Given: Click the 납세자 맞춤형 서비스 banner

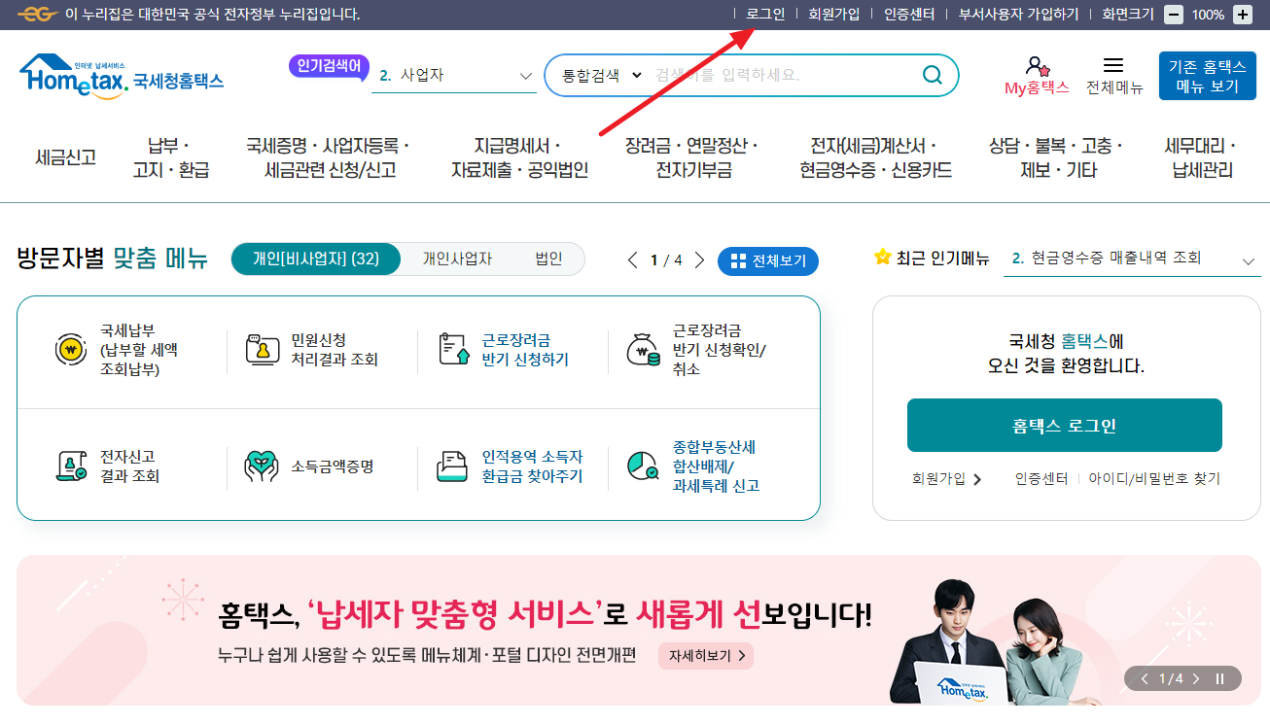Looking at the screenshot, I should [639, 630].
